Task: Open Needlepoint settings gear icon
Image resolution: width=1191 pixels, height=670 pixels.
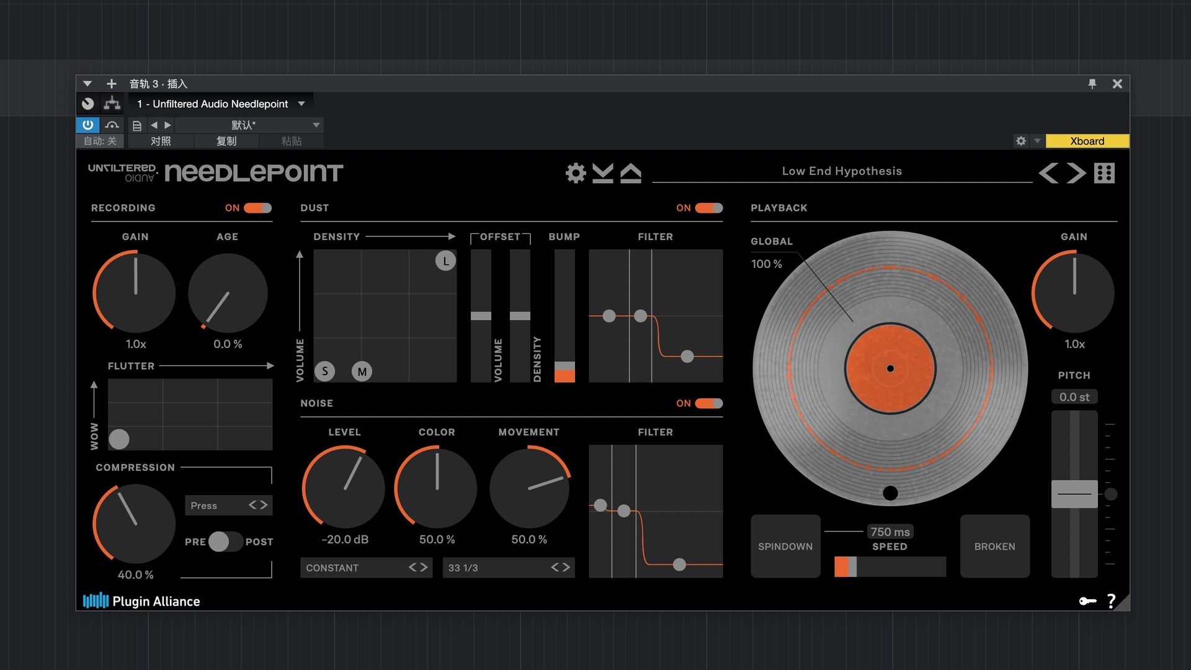Action: click(x=576, y=173)
